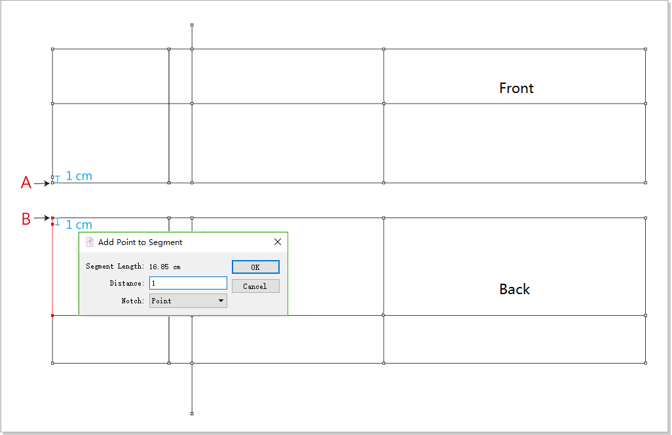Click the Add Point to Segment title
Screen dimensions: 672x435
point(140,242)
